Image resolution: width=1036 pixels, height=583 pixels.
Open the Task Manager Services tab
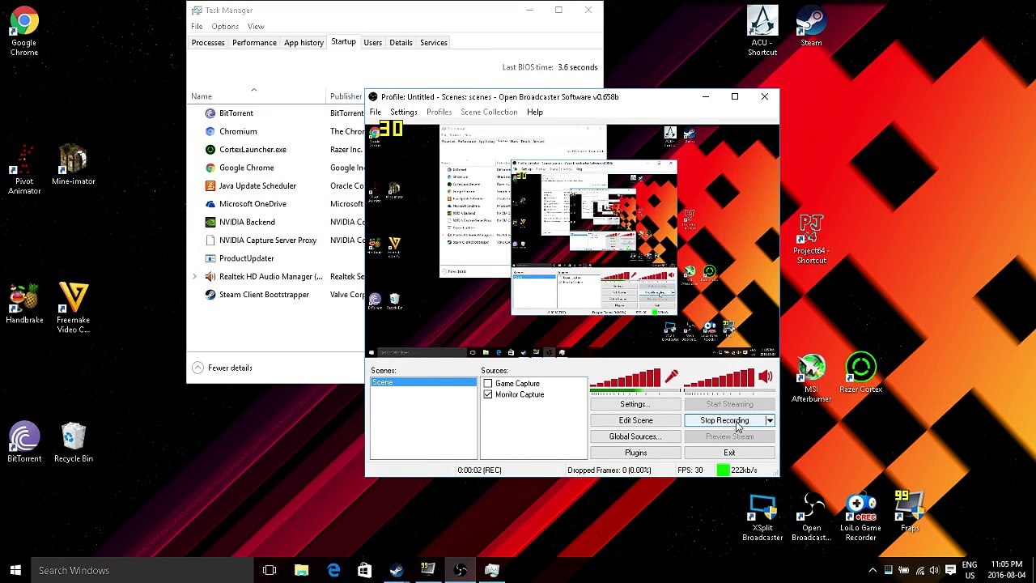[x=433, y=42]
